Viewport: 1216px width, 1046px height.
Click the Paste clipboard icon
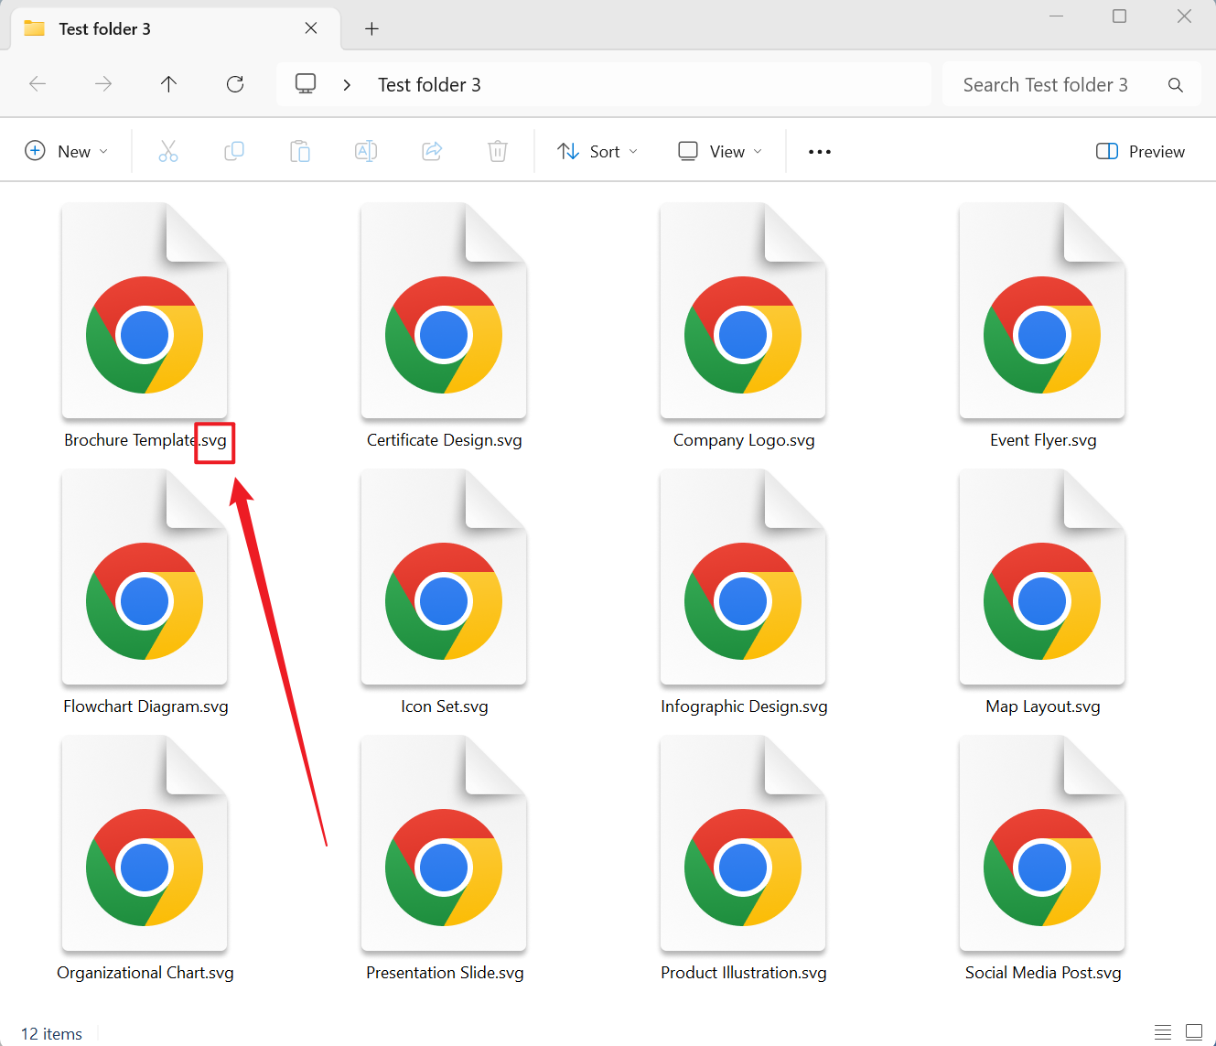(300, 151)
